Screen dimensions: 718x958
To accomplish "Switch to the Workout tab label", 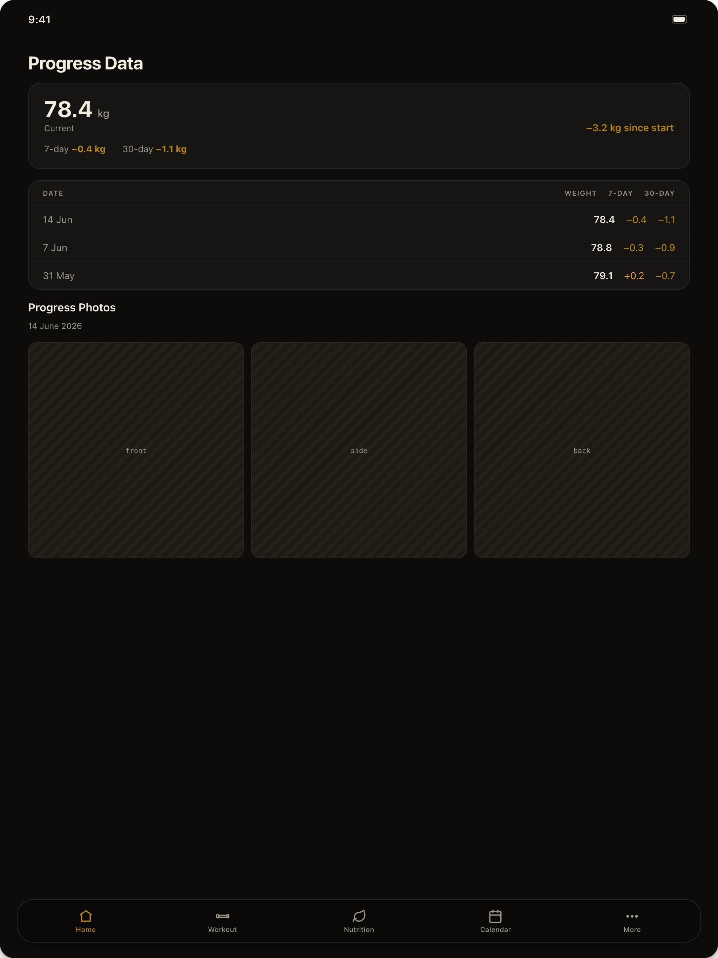I will coord(222,929).
